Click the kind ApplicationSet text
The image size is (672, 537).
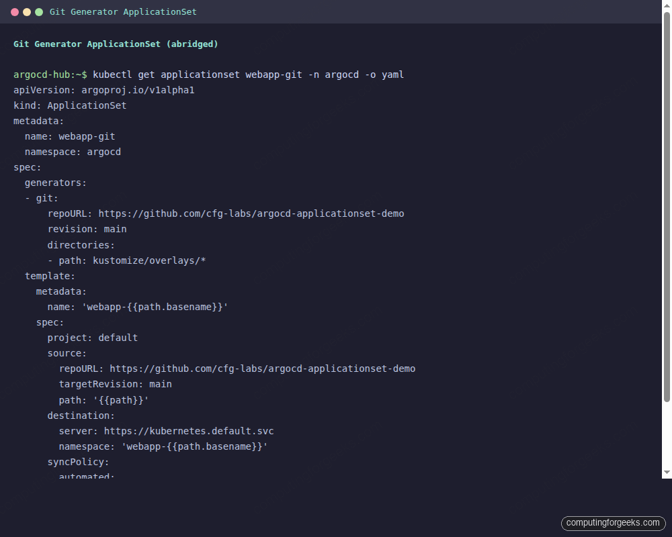70,105
